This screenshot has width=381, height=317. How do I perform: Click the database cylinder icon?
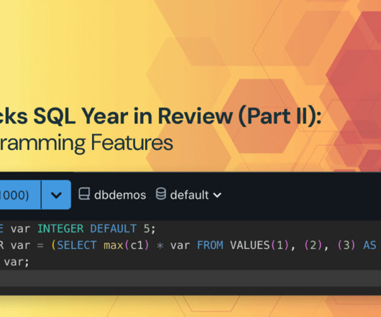coord(161,194)
